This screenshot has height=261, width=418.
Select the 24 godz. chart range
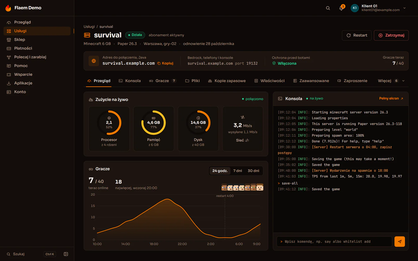[x=220, y=171]
